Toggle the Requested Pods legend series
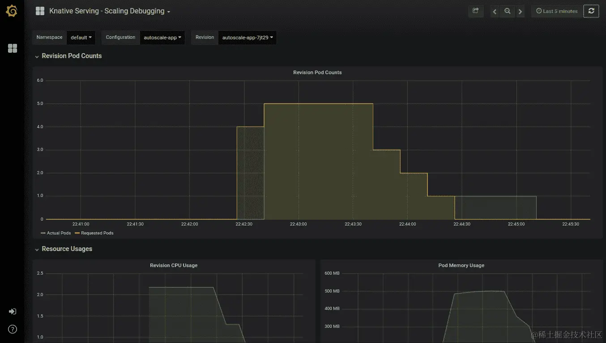This screenshot has height=343, width=606. (94, 233)
